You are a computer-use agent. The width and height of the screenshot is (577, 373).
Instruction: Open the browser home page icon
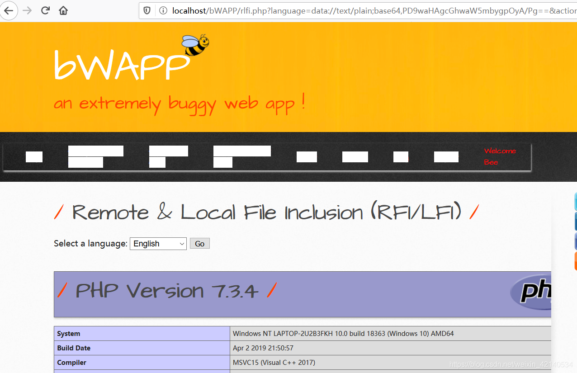[63, 10]
